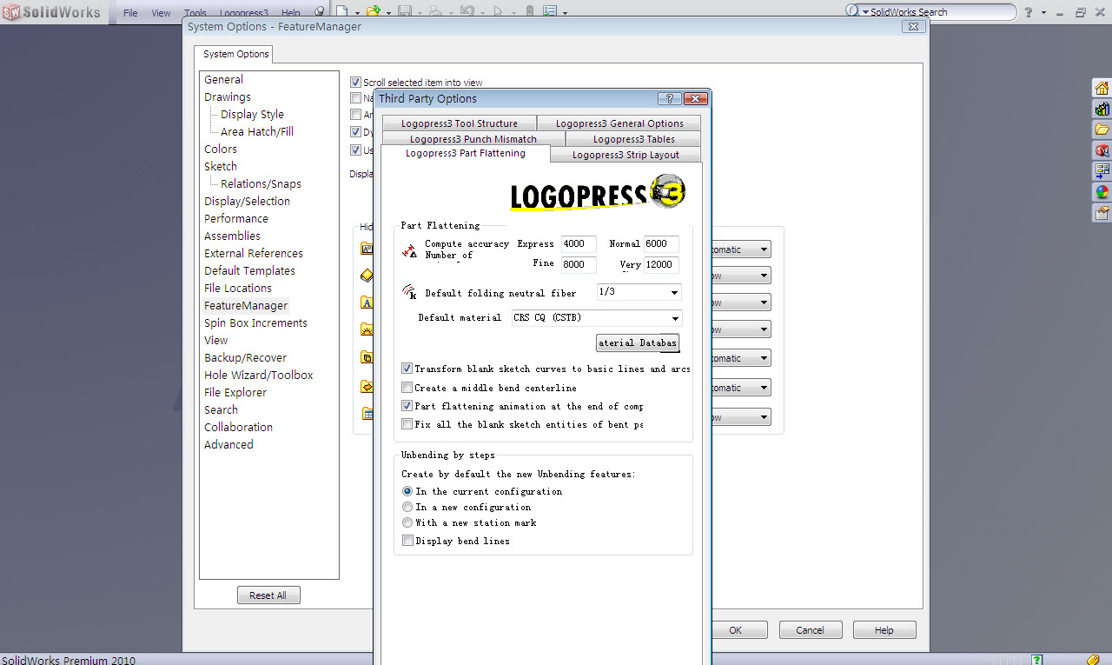This screenshot has width=1112, height=665.
Task: Click the Print toolbar icon
Action: [x=435, y=11]
